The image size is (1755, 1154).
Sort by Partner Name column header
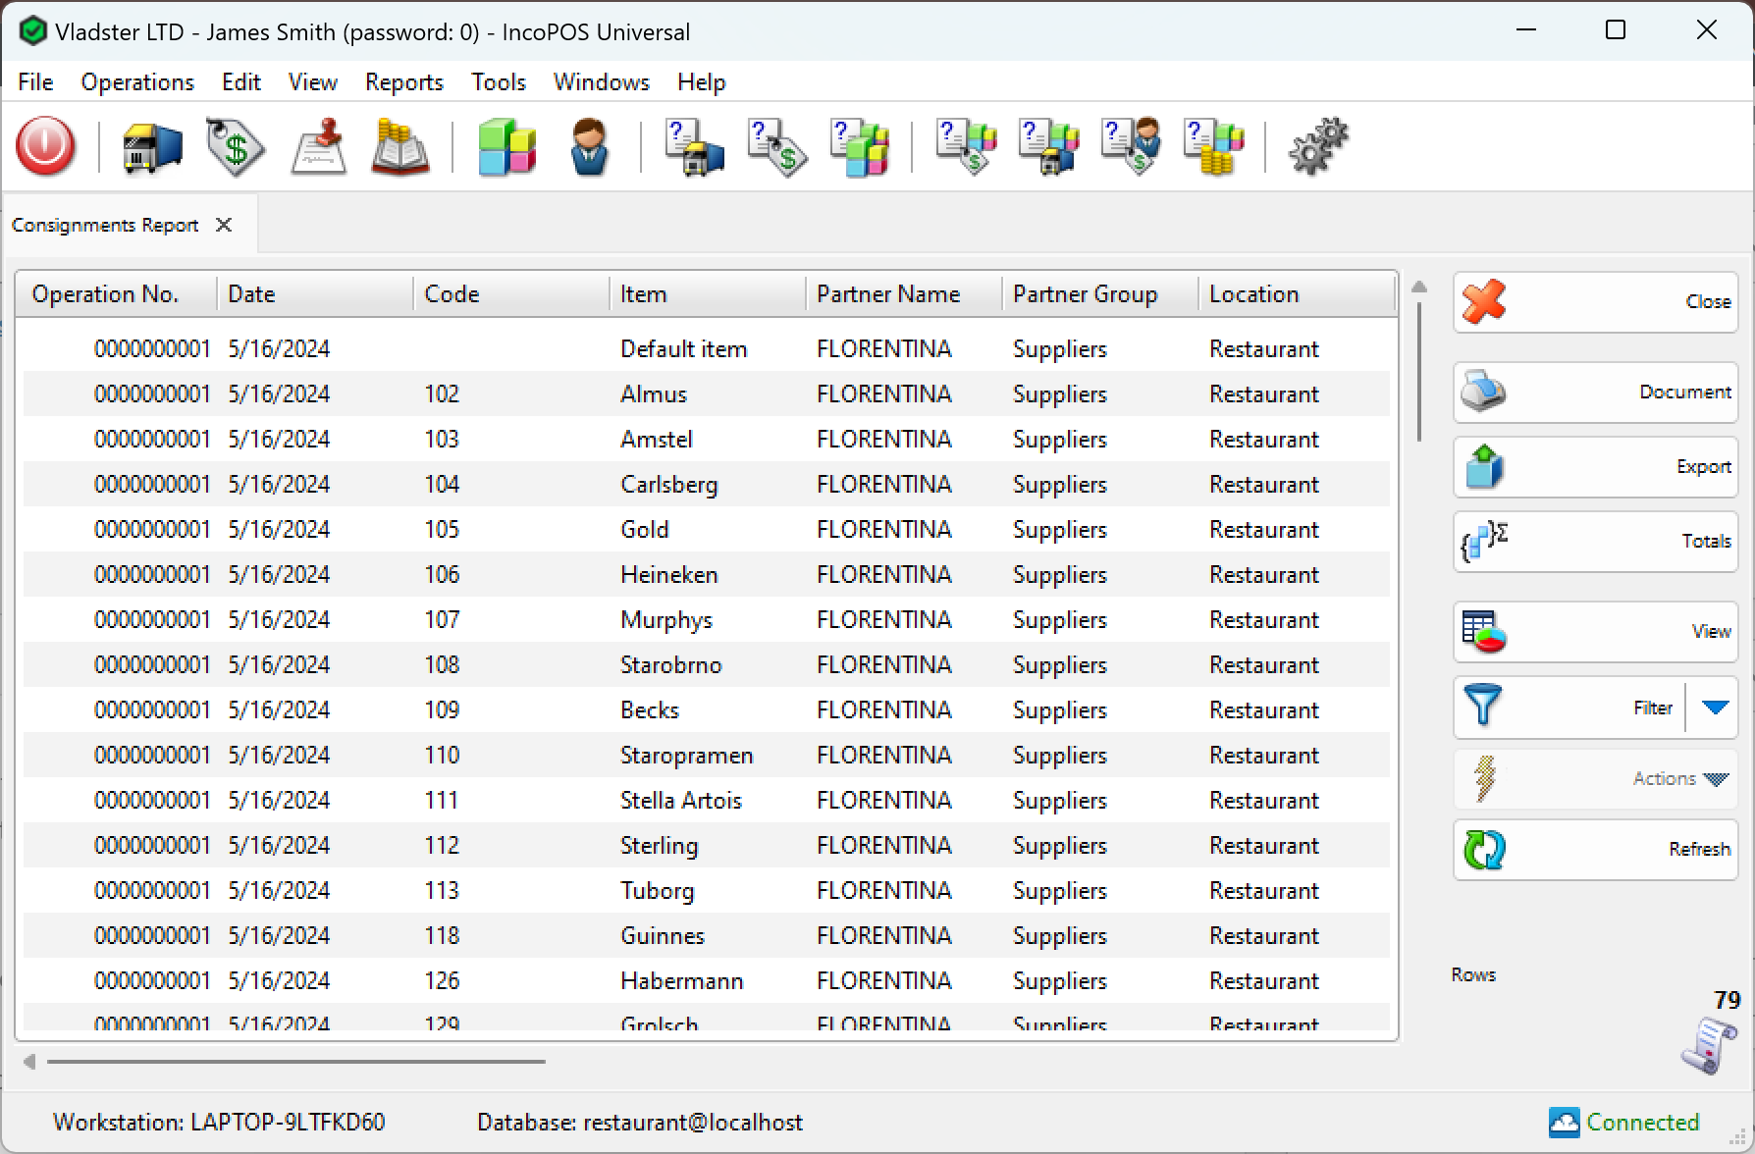(904, 294)
